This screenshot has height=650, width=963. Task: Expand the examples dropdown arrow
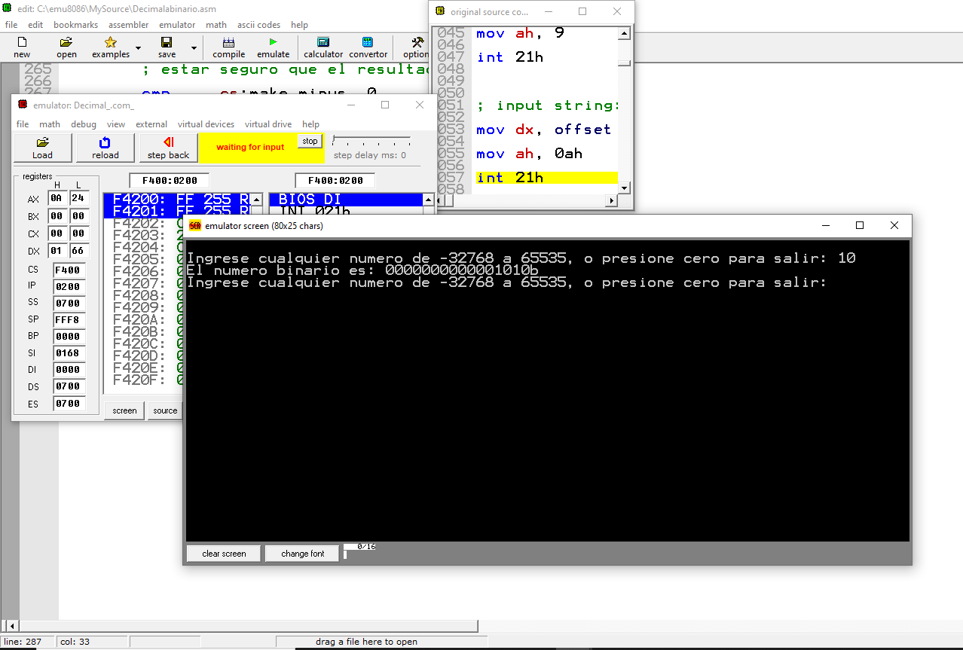tap(138, 47)
